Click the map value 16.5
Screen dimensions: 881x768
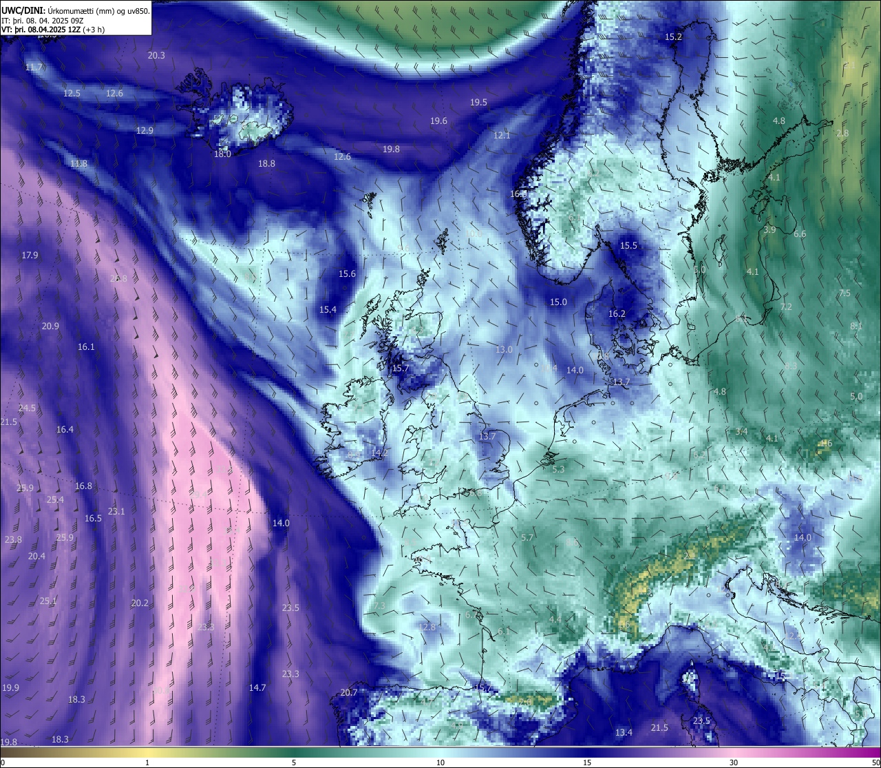click(93, 518)
